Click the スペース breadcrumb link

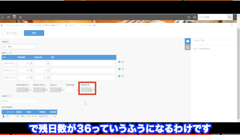(x=16, y=25)
